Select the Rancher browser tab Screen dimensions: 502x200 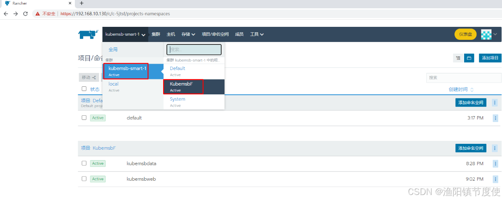click(38, 3)
